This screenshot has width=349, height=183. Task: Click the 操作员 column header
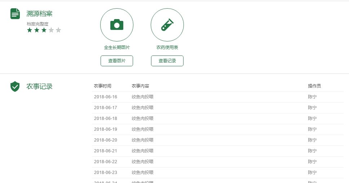(314, 86)
